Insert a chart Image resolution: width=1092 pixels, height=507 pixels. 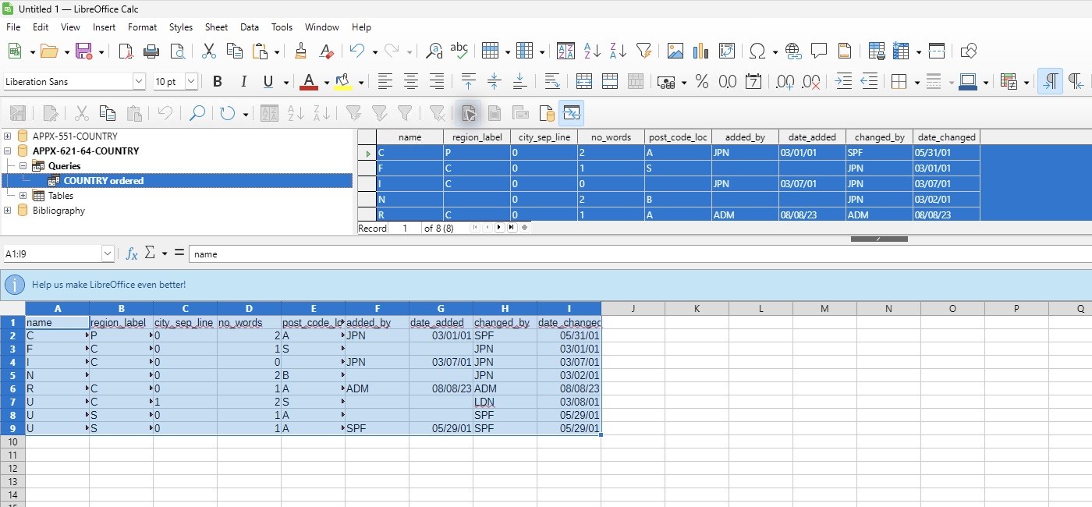(701, 51)
